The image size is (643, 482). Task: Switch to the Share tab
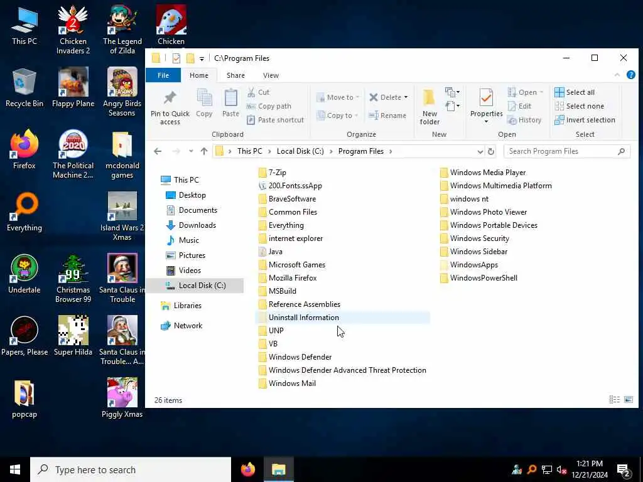(236, 75)
